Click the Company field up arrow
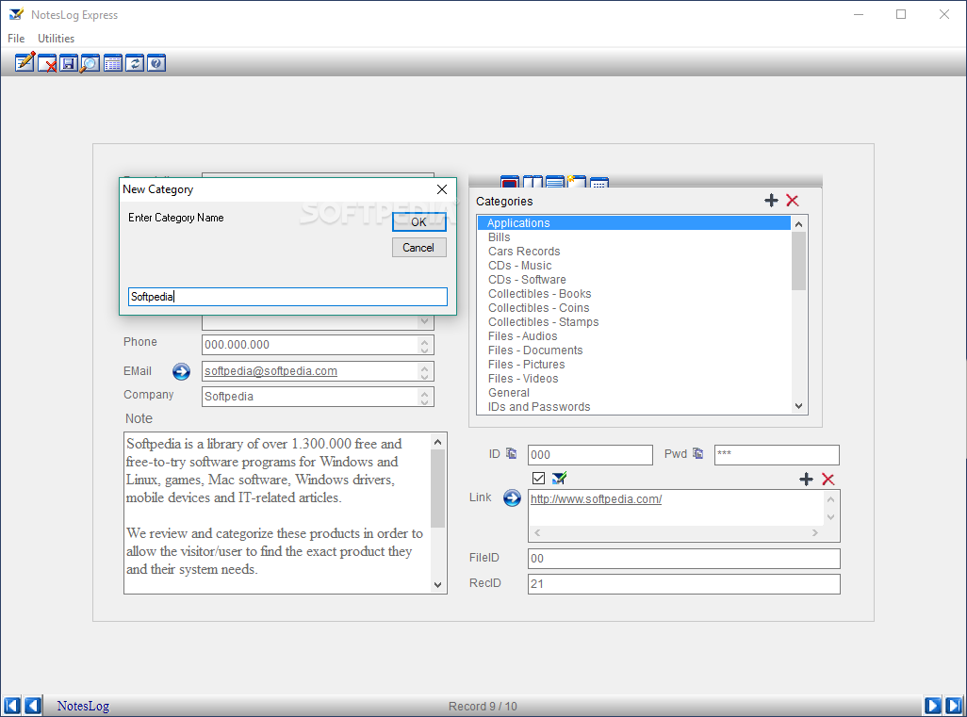This screenshot has width=967, height=717. [424, 392]
